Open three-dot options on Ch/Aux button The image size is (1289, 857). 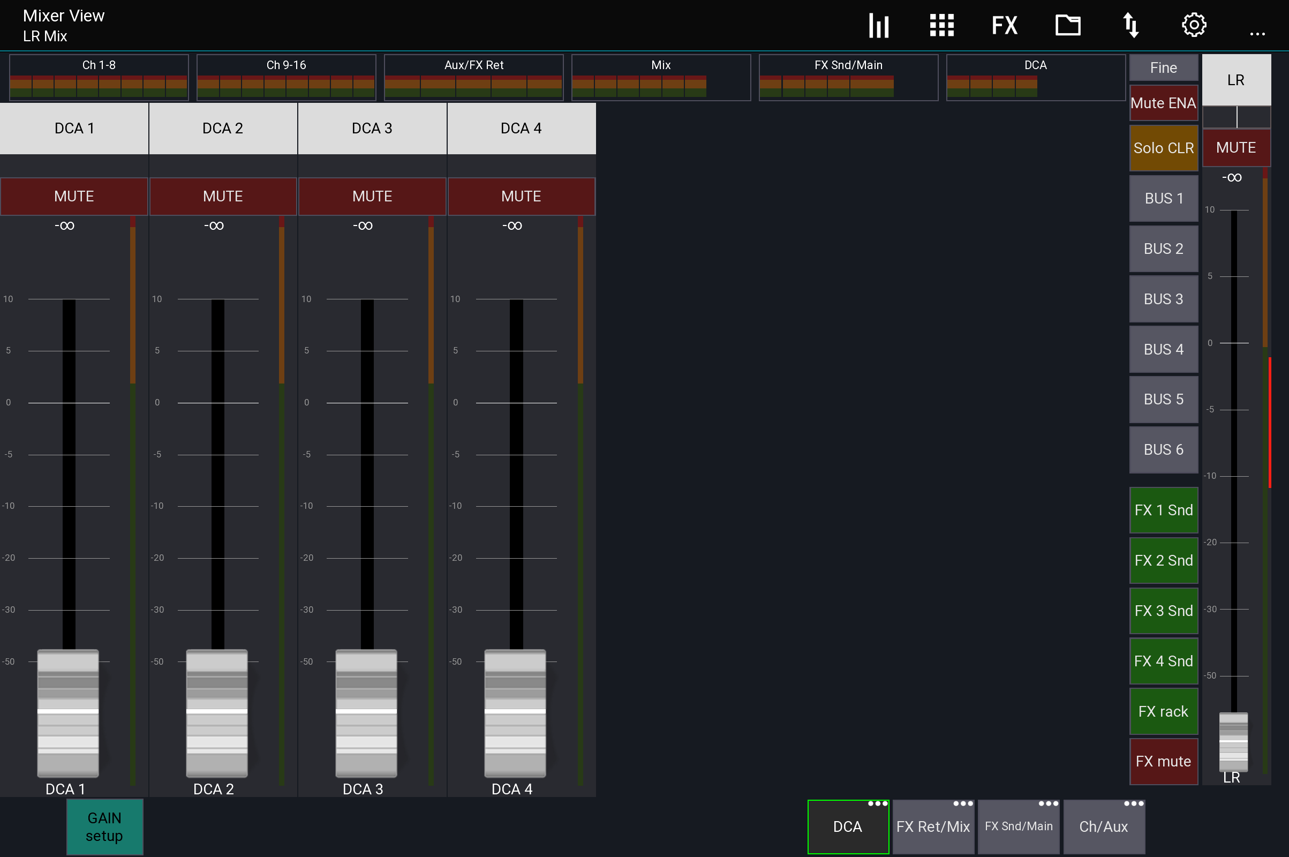point(1133,803)
